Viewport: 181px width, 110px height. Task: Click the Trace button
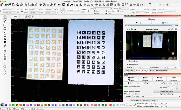(x=138, y=23)
